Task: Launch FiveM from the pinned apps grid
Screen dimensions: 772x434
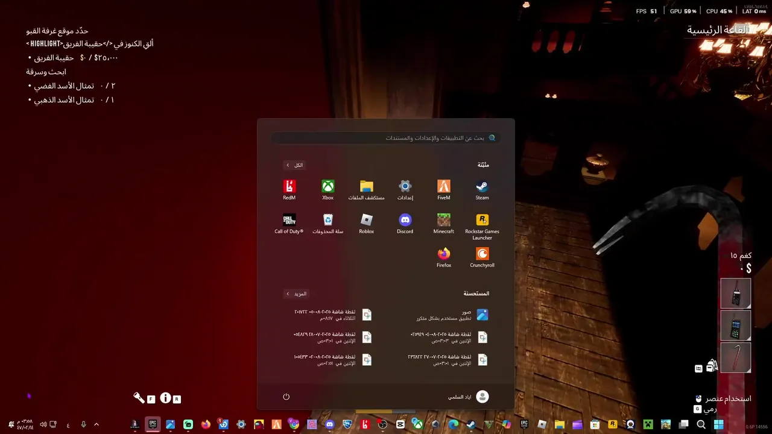Action: (444, 190)
